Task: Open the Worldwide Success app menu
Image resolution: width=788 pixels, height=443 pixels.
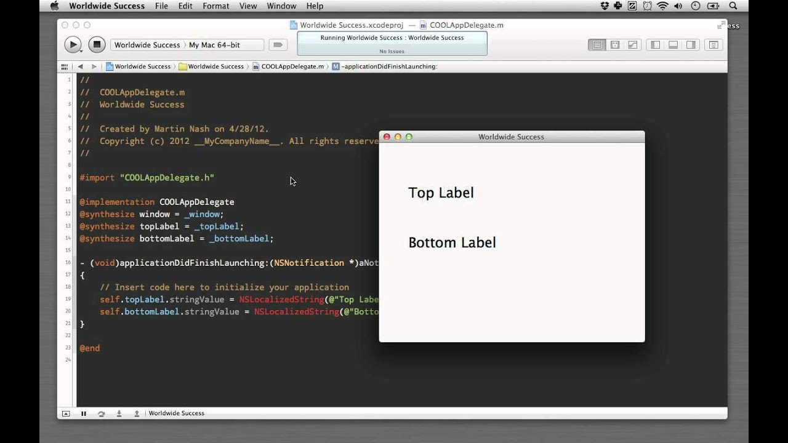Action: pos(107,6)
